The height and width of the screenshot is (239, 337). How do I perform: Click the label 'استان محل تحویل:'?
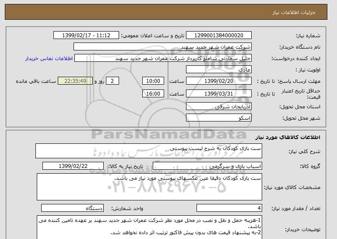[x=300, y=107]
